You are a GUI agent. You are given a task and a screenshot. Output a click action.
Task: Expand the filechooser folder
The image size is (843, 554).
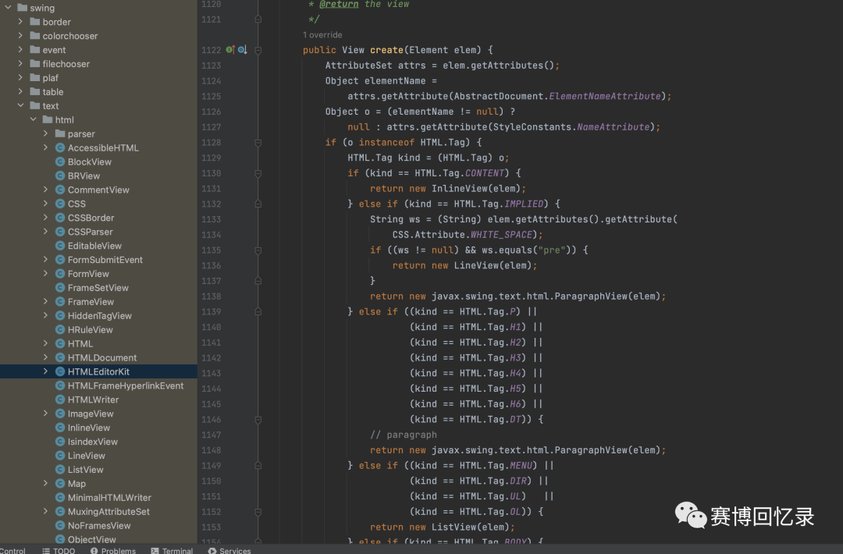(20, 63)
